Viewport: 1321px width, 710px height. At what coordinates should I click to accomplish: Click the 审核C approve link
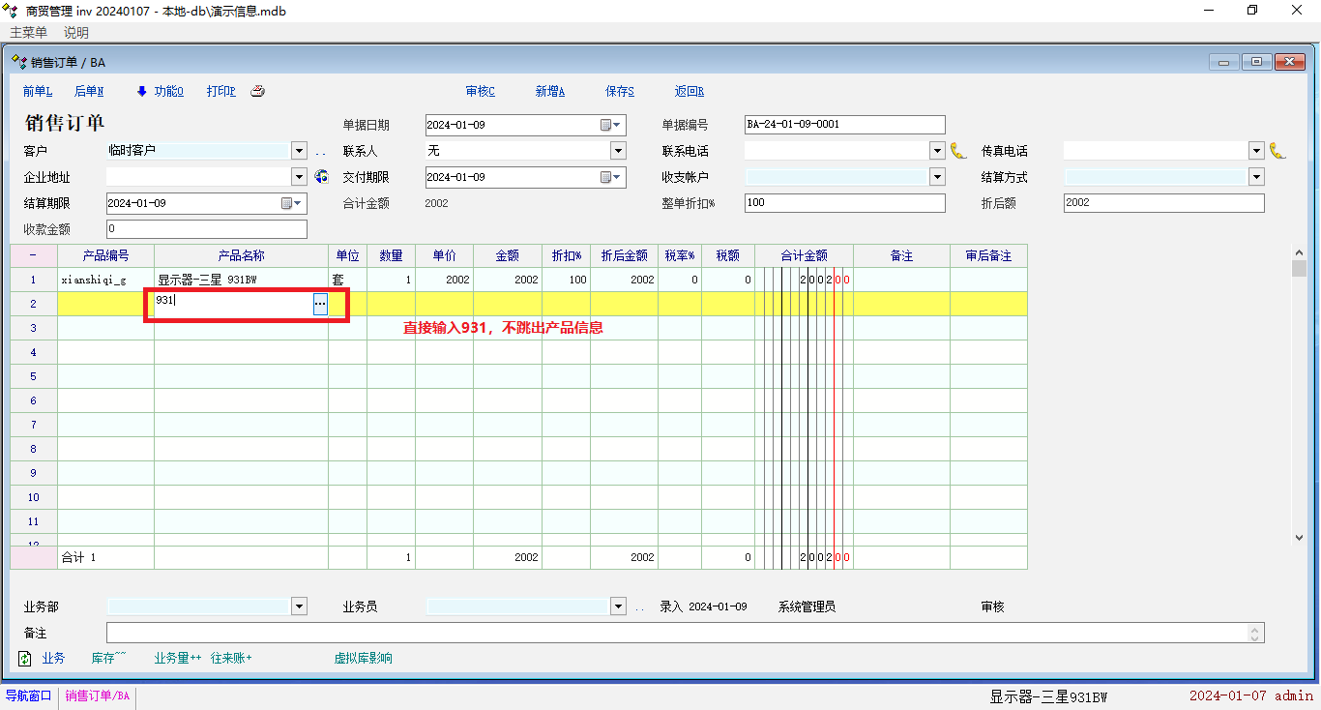pyautogui.click(x=480, y=92)
